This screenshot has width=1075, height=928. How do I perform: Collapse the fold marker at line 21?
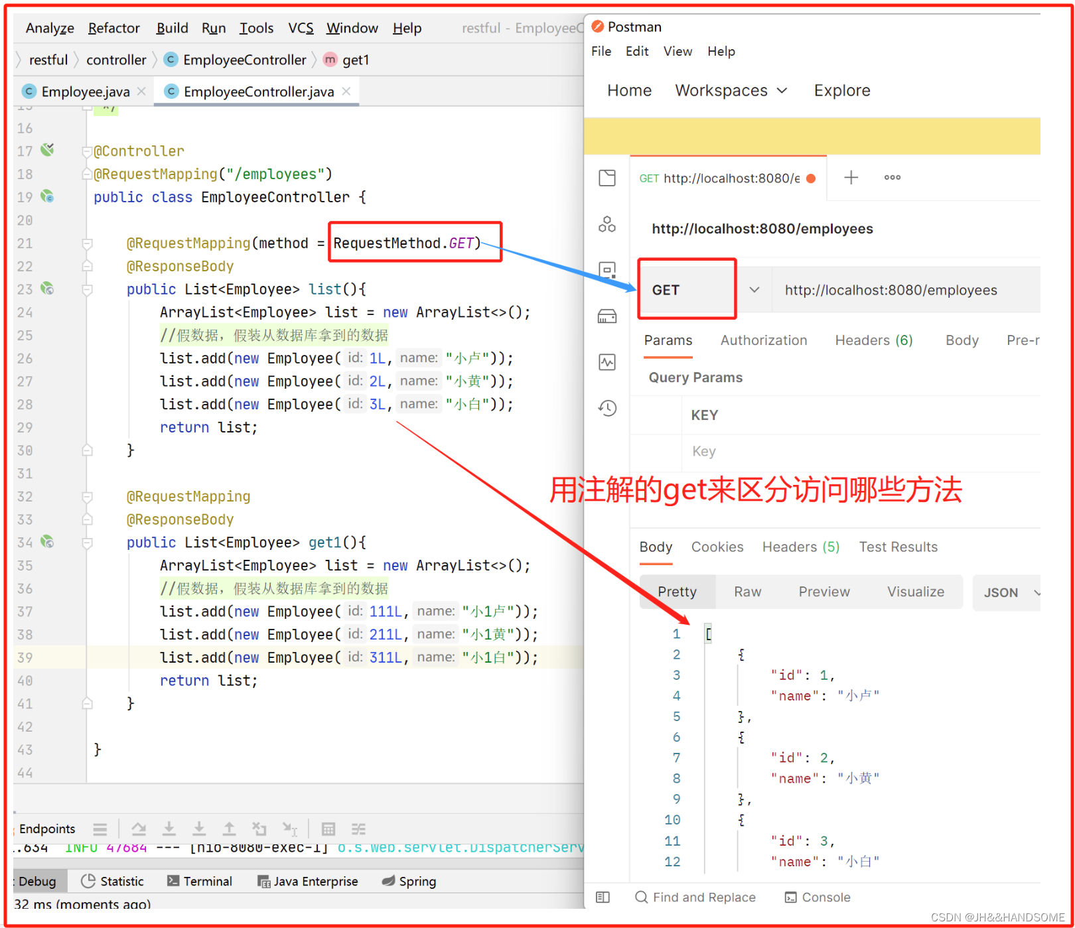(87, 243)
